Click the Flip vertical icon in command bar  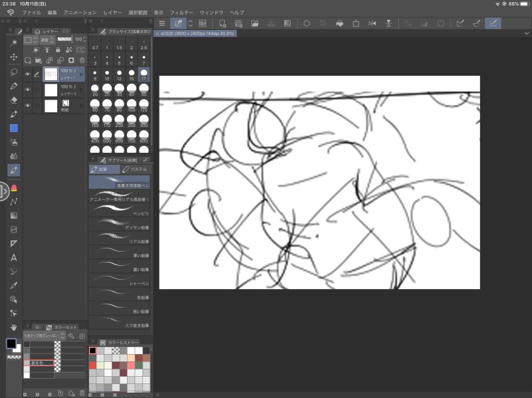point(388,23)
